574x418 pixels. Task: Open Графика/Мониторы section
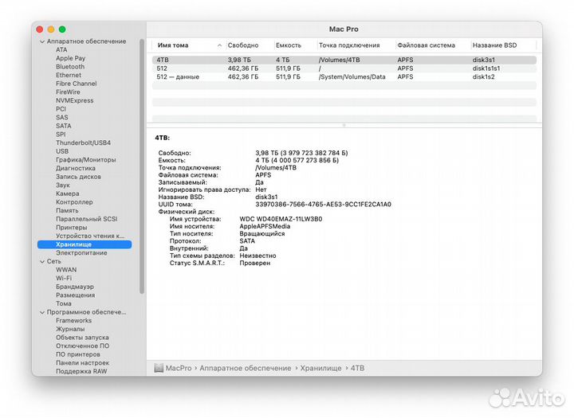(85, 159)
